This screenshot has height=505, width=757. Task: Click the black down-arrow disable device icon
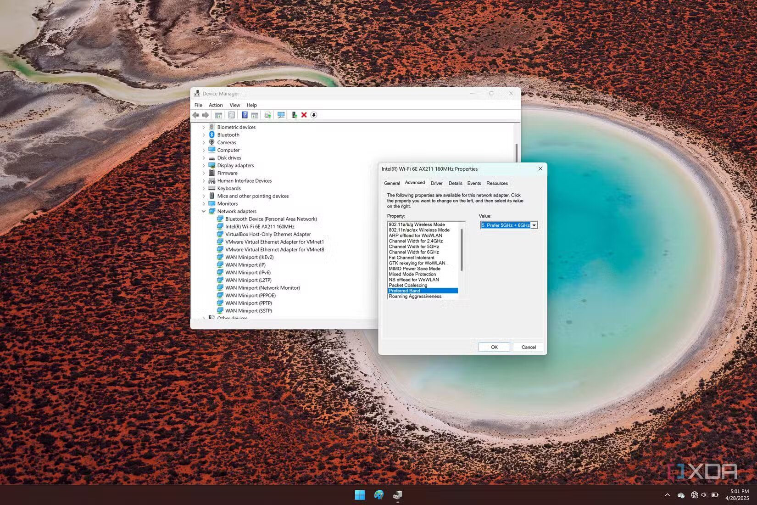click(x=314, y=115)
